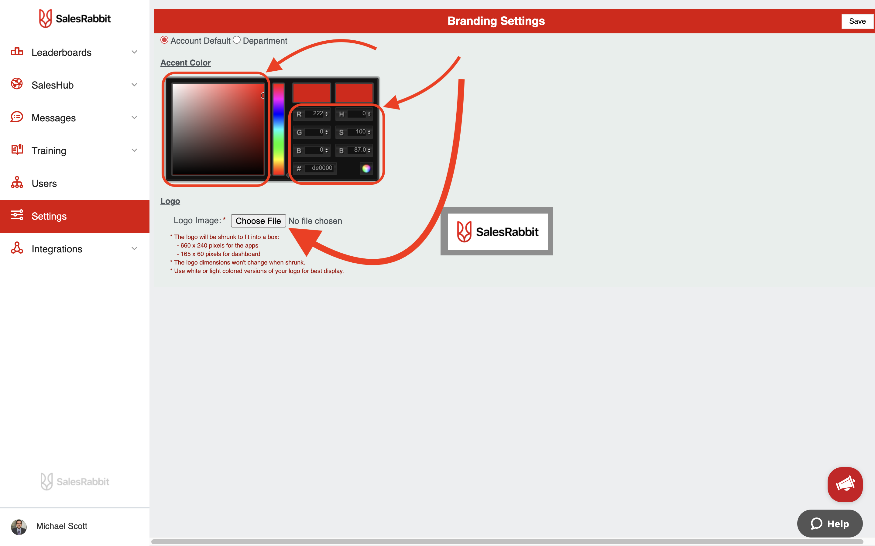Click the SalesRabbit logo preview thumbnail

497,231
